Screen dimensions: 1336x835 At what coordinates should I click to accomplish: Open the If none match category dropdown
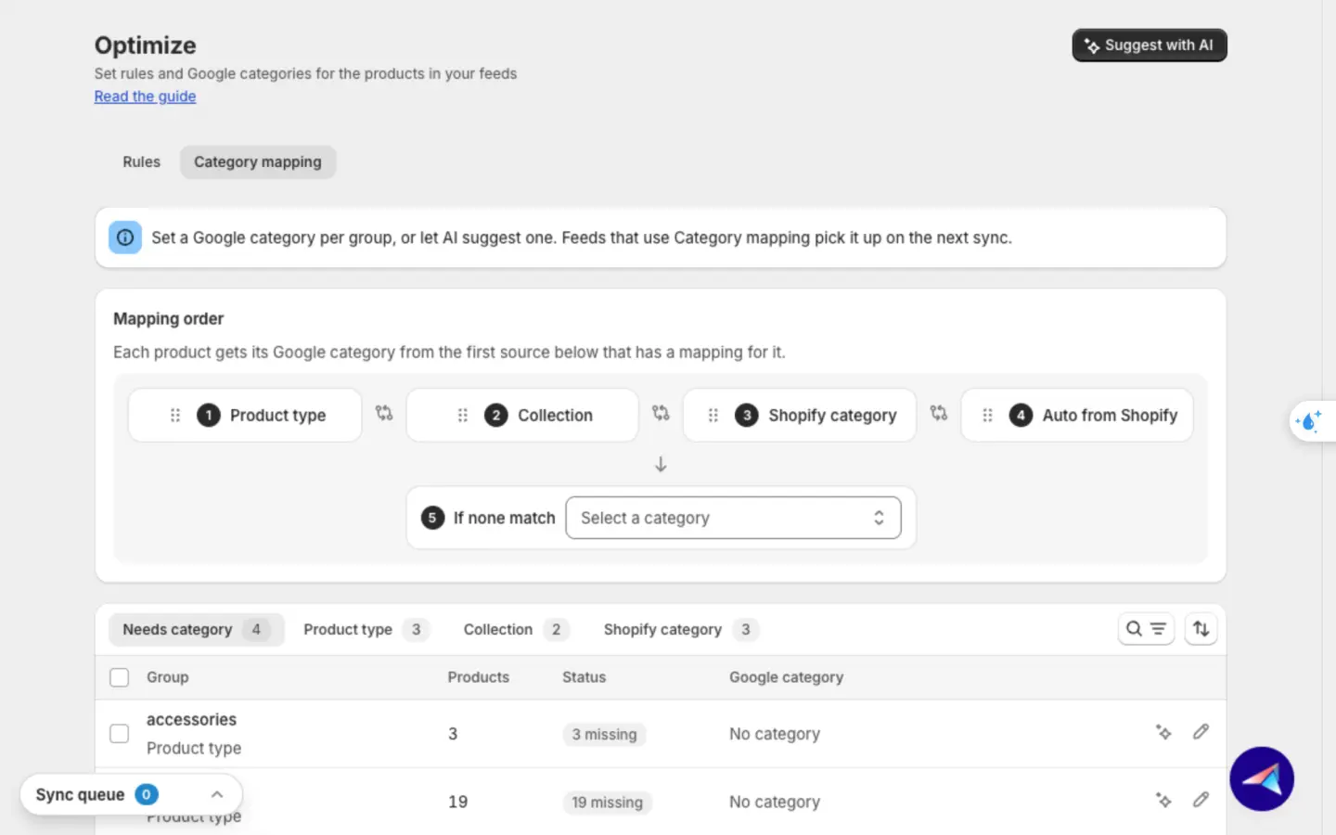point(733,518)
